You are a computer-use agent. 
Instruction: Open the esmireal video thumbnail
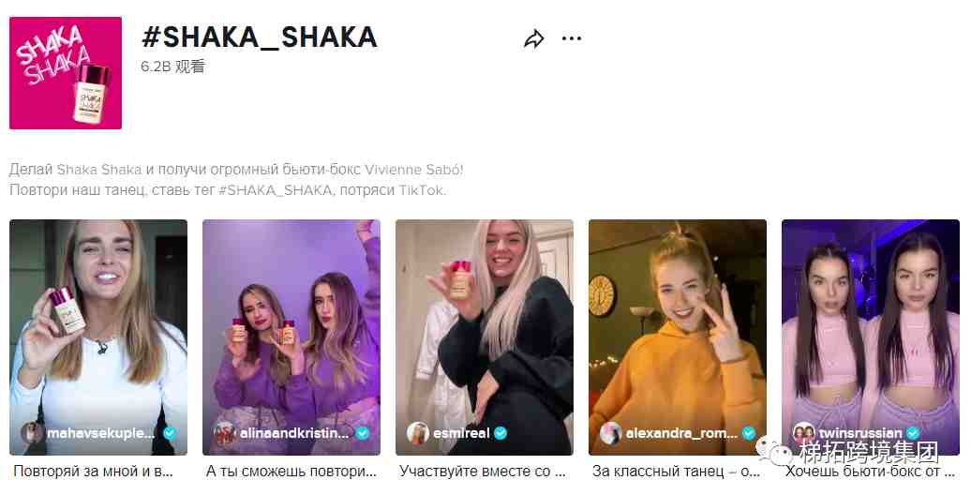tap(485, 337)
